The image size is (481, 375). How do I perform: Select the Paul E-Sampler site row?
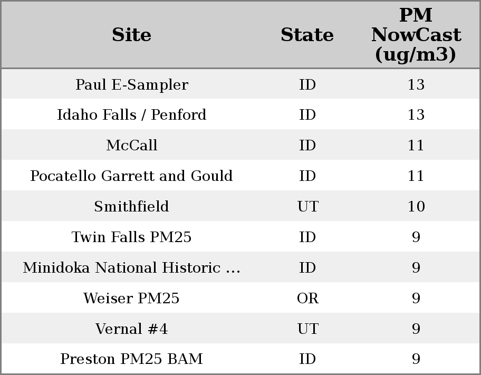click(x=132, y=84)
